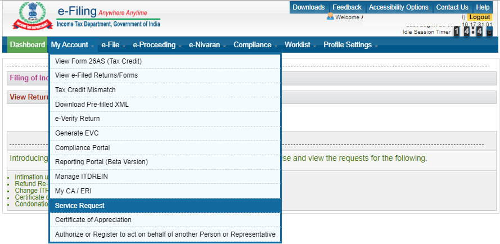The image size is (500, 244).
Task: Expand the e-Proceeding menu
Action: 157,45
